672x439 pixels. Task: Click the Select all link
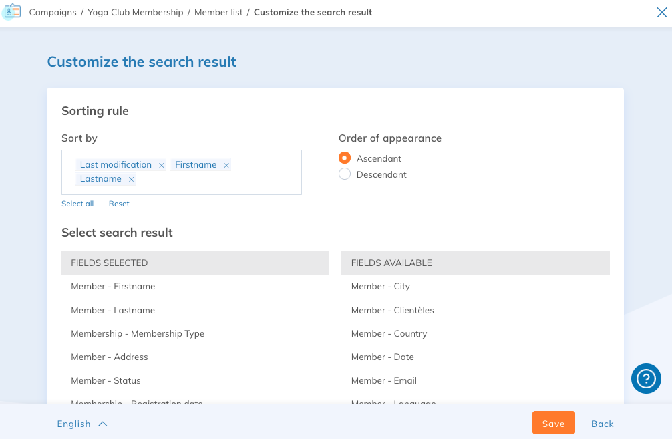[x=77, y=204]
